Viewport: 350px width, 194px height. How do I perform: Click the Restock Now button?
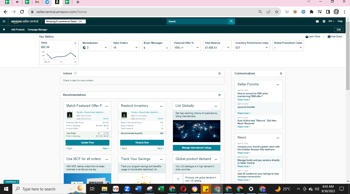click(x=142, y=143)
